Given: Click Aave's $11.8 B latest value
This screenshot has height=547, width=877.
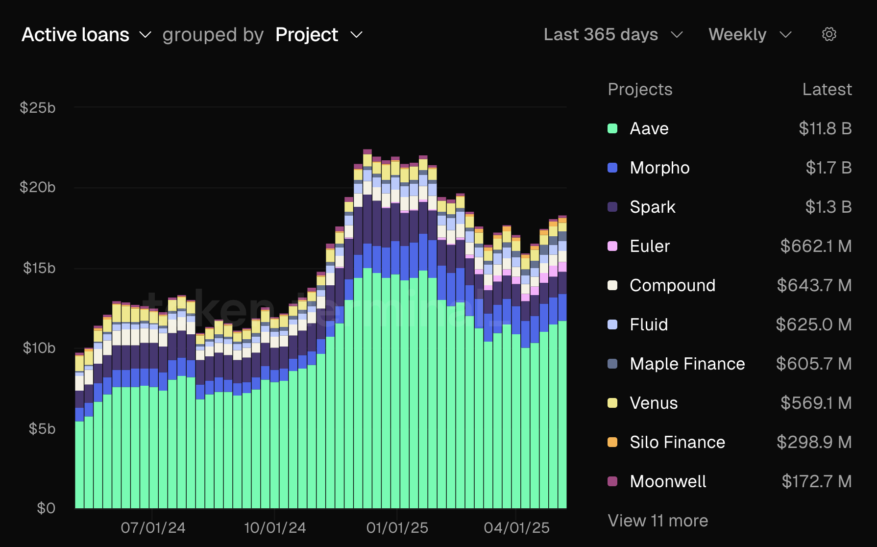Looking at the screenshot, I should pyautogui.click(x=825, y=128).
